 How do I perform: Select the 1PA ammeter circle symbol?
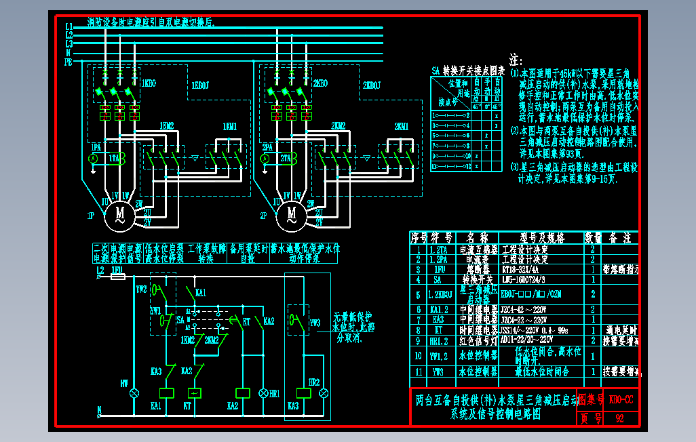tap(93, 159)
